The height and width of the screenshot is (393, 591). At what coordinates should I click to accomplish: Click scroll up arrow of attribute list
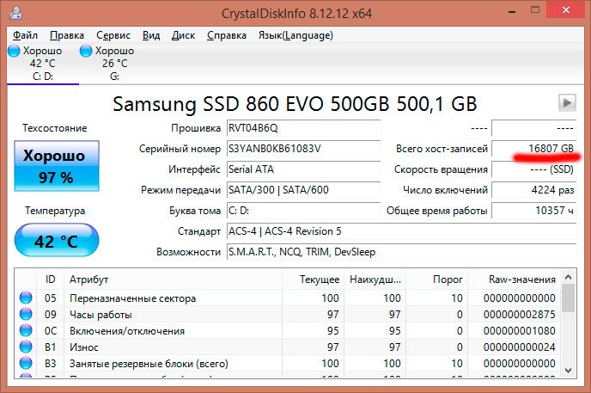[x=569, y=277]
